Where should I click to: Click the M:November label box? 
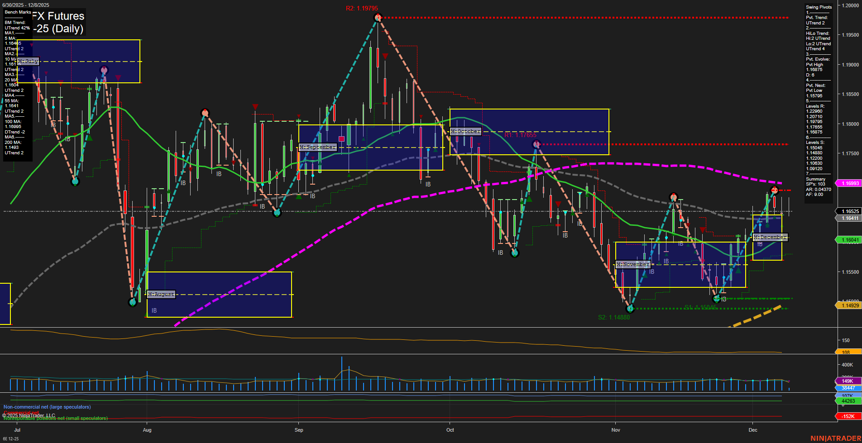click(633, 264)
